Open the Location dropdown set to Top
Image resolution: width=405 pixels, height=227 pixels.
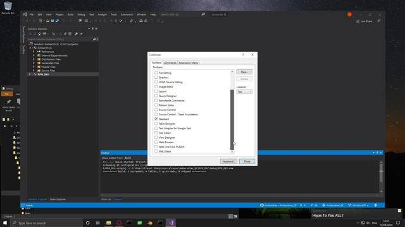coord(244,91)
